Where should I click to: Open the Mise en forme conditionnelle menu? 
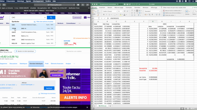click(173, 11)
